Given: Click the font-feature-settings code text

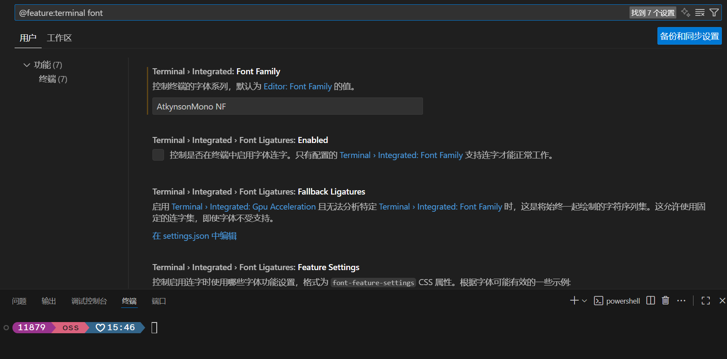Looking at the screenshot, I should pyautogui.click(x=373, y=283).
